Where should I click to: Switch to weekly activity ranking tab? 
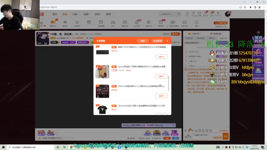click(200, 38)
